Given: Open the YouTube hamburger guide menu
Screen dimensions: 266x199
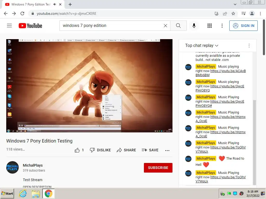Looking at the screenshot, I should click(x=9, y=26).
